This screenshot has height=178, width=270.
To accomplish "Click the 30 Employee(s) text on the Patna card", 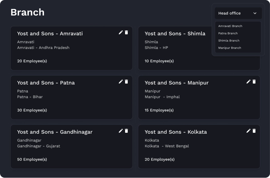I will click(x=32, y=110).
